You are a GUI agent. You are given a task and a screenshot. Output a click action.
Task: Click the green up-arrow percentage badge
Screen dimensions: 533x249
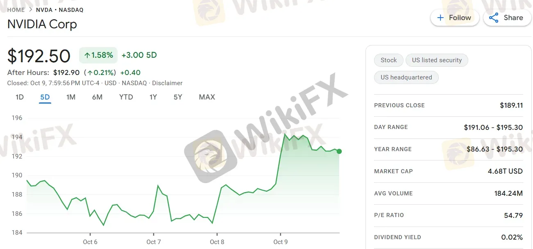pyautogui.click(x=98, y=55)
